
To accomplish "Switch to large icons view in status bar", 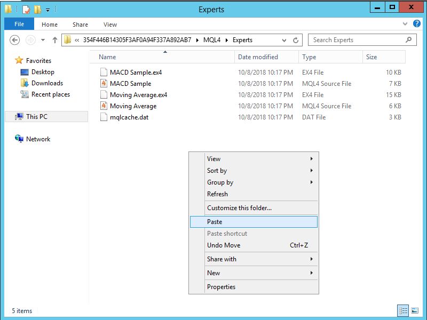I will pyautogui.click(x=415, y=310).
